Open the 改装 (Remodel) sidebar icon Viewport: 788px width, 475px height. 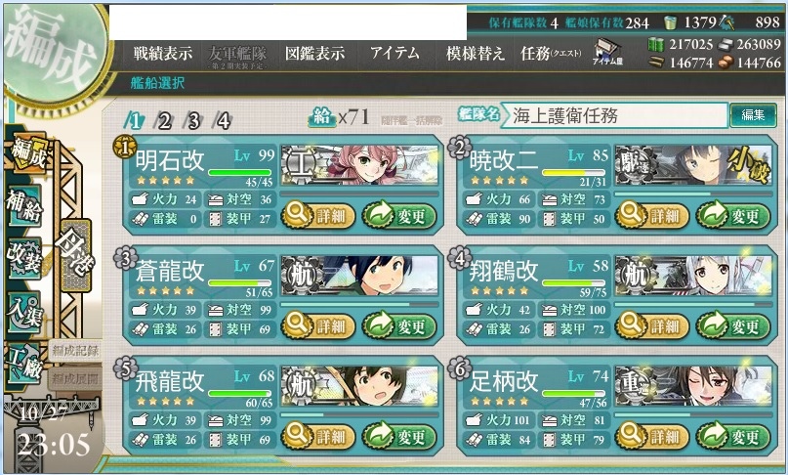pos(23,258)
